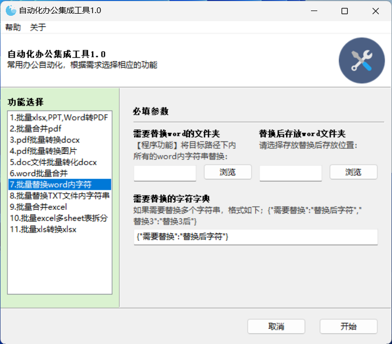Choose 3.pdf批量转换docx from the list

(x=59, y=140)
